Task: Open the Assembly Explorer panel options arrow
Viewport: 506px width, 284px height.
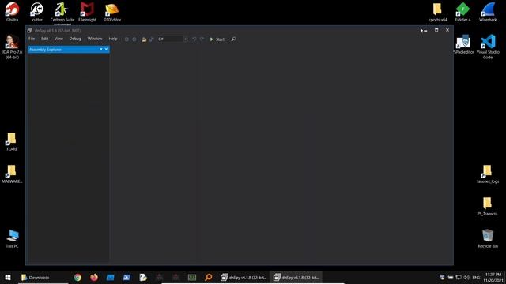Action: coord(101,49)
